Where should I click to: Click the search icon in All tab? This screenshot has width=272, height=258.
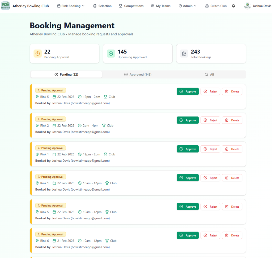click(x=206, y=75)
